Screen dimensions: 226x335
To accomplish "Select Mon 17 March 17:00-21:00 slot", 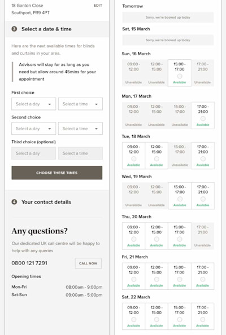I will tap(203, 116).
